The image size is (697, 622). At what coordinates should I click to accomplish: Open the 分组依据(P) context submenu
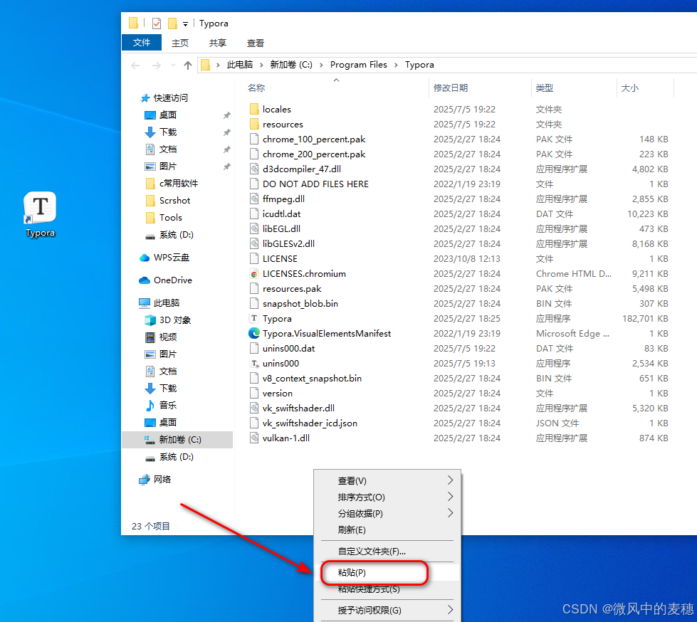click(387, 514)
